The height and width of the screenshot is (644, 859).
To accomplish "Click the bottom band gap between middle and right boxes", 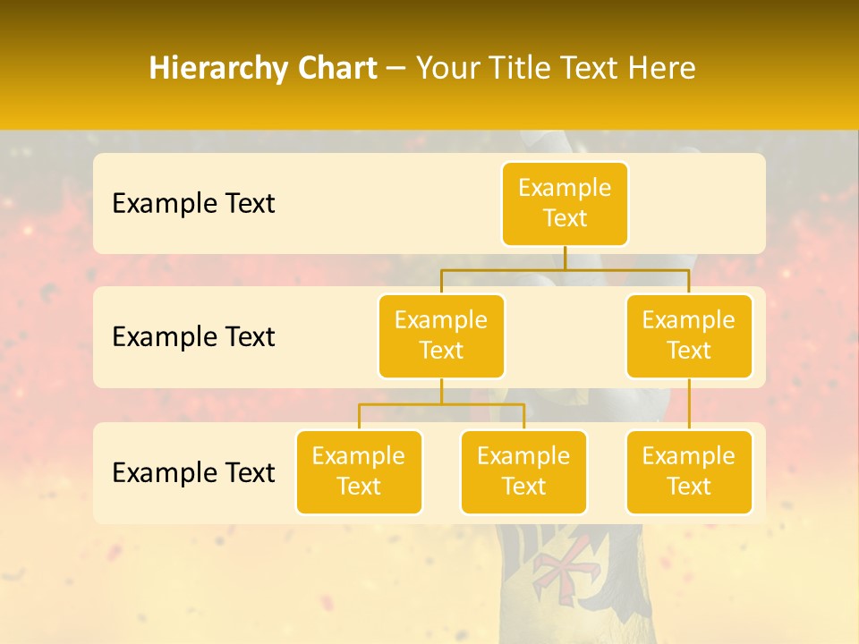I will [x=607, y=472].
